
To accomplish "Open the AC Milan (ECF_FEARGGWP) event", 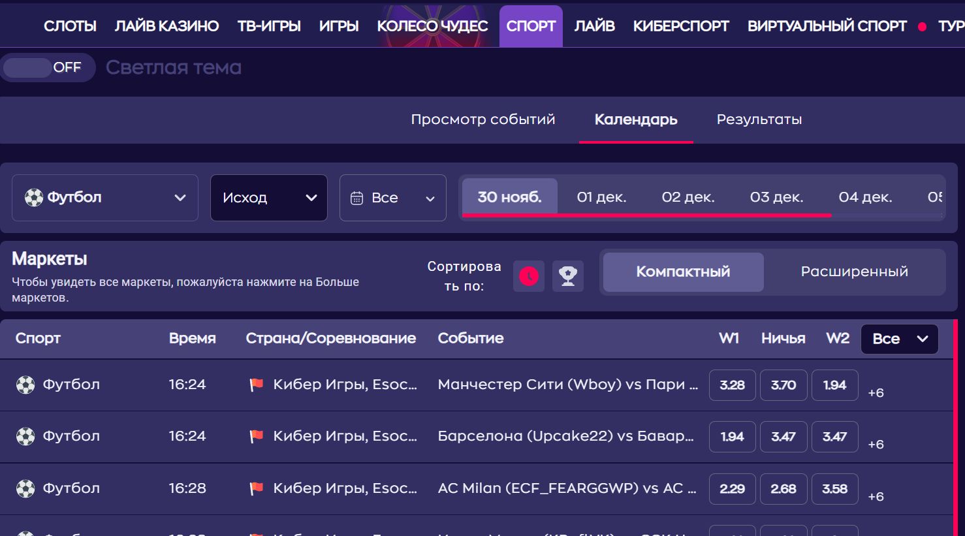I will point(567,488).
